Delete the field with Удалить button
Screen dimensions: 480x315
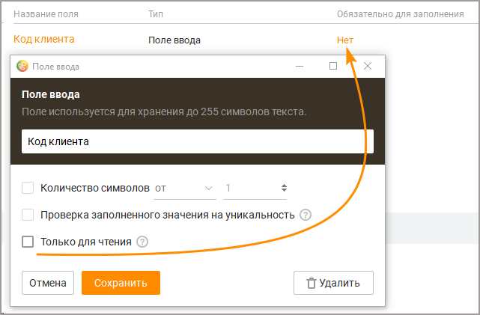[333, 283]
